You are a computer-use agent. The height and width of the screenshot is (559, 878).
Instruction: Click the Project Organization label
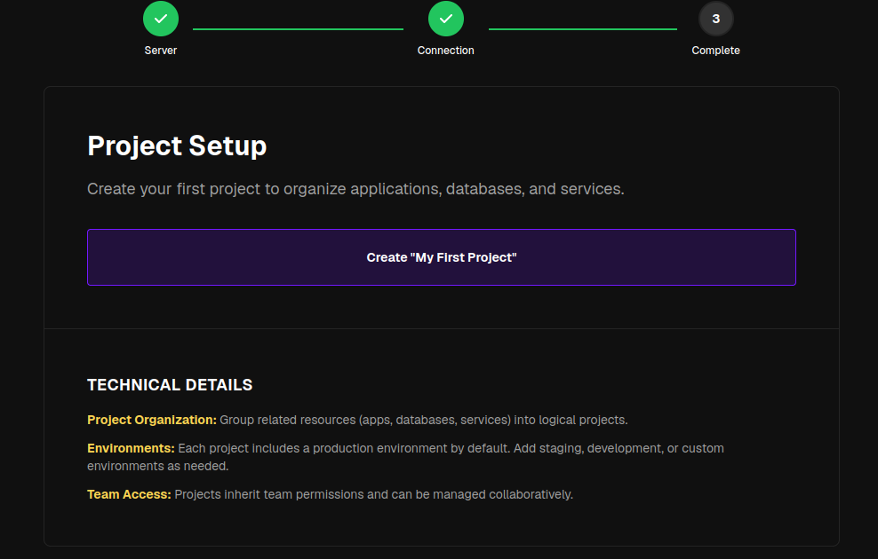152,420
